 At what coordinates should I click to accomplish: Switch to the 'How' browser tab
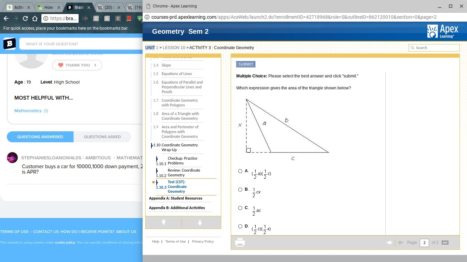tap(48, 7)
